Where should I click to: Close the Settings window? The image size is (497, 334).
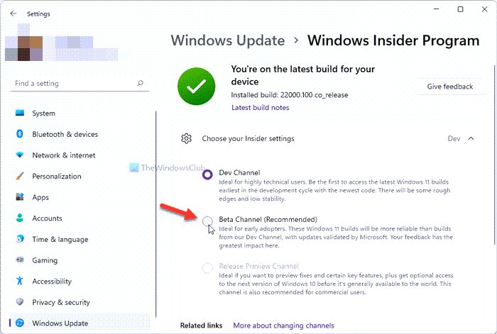pos(484,9)
